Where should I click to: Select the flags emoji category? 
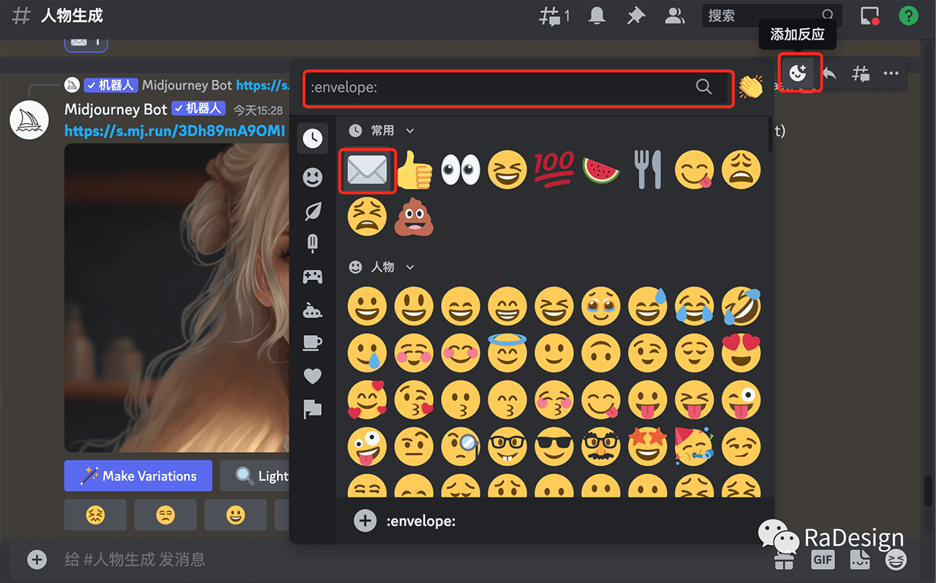[313, 409]
